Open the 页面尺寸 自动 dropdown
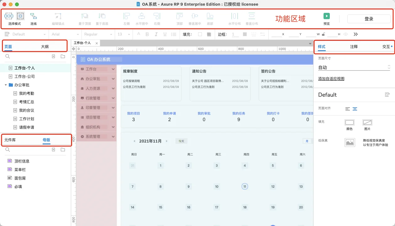This screenshot has height=226, width=395. click(x=354, y=67)
